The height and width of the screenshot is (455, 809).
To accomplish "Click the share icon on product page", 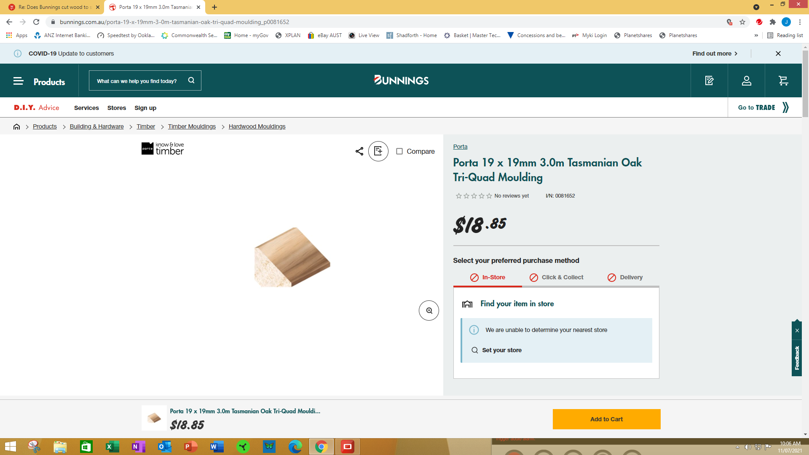I will tap(359, 151).
